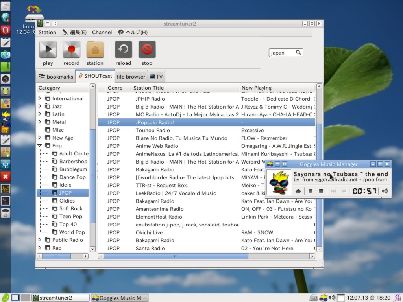This screenshot has height=302, width=403.
Task: Switch to the SHOUTcast tab
Action: (95, 76)
